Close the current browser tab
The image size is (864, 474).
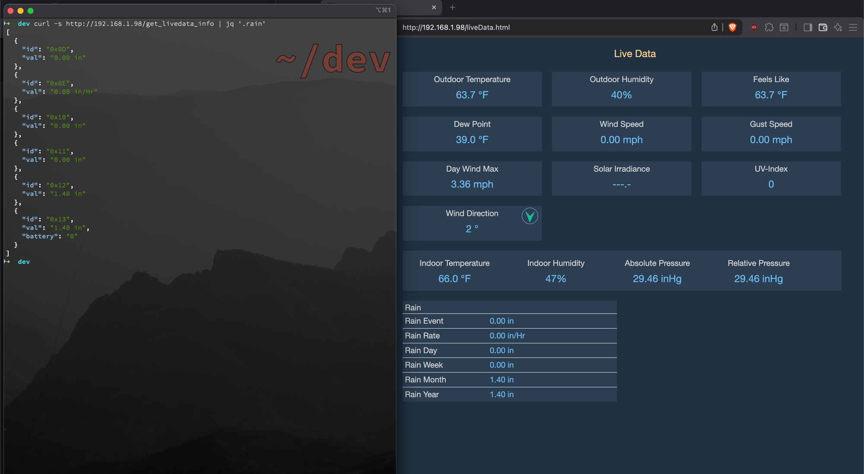[434, 7]
